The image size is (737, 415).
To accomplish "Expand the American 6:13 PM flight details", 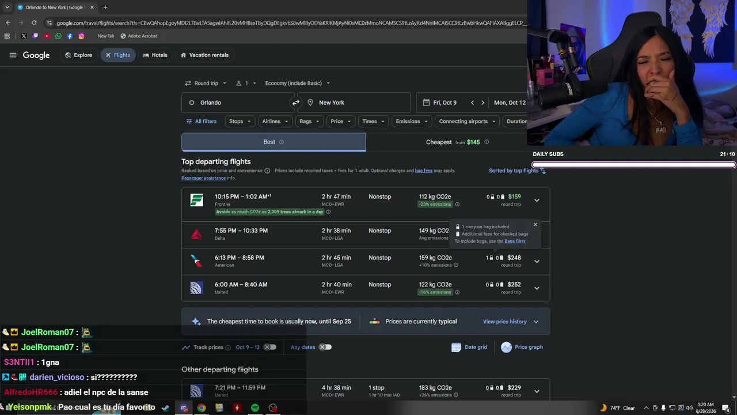I will [537, 262].
